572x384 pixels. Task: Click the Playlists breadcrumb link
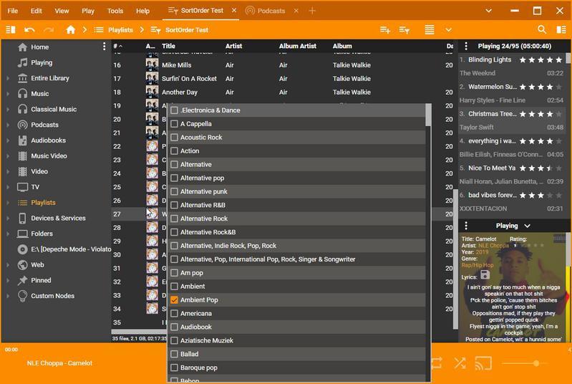(120, 30)
